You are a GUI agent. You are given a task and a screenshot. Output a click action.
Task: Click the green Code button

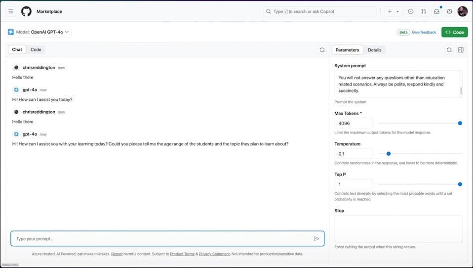coord(455,32)
